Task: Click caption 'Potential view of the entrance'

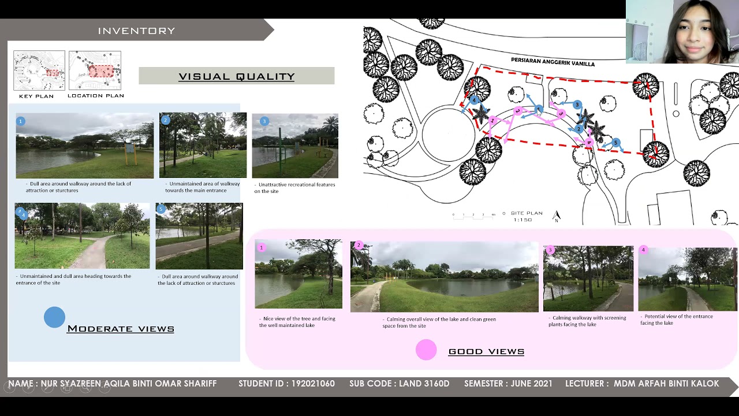Action: pyautogui.click(x=677, y=320)
